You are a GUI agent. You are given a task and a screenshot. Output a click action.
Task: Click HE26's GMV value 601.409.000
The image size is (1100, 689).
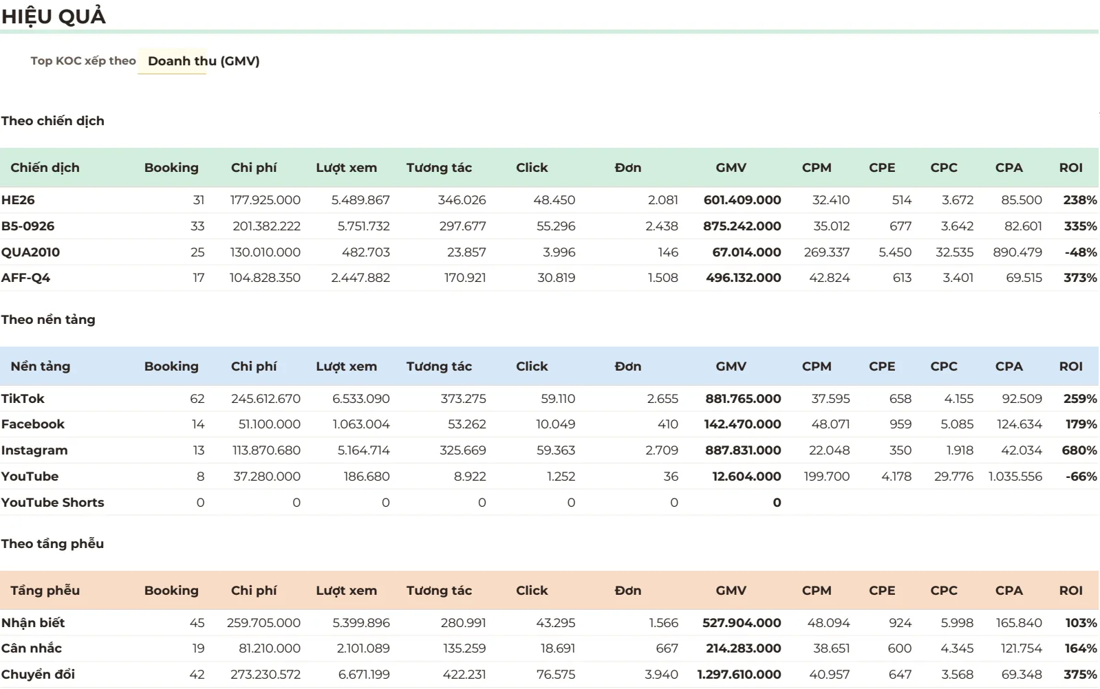742,200
